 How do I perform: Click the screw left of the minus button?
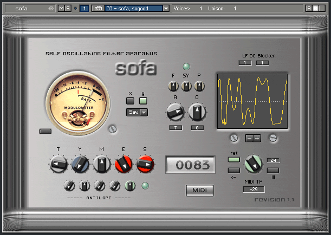coord(234,138)
